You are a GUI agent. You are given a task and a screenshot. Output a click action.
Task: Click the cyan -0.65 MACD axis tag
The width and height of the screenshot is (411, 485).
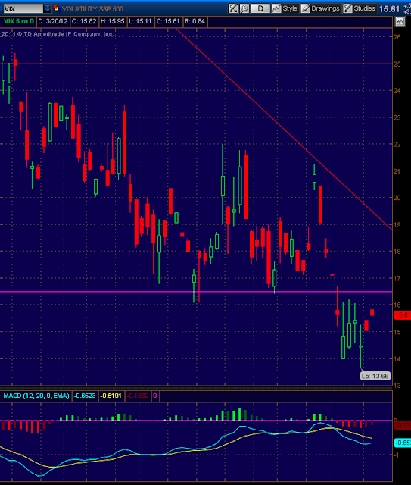(x=403, y=443)
